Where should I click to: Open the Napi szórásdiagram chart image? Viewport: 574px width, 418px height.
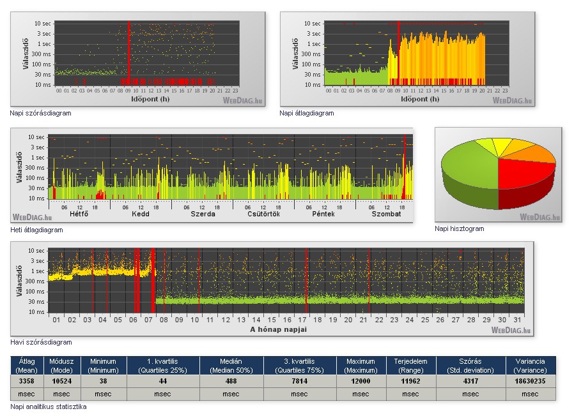(x=137, y=59)
